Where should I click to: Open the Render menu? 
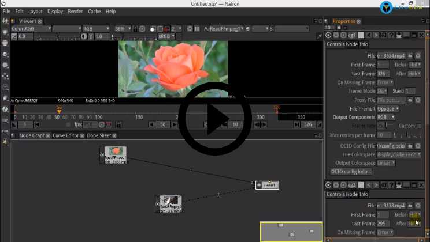tap(75, 11)
